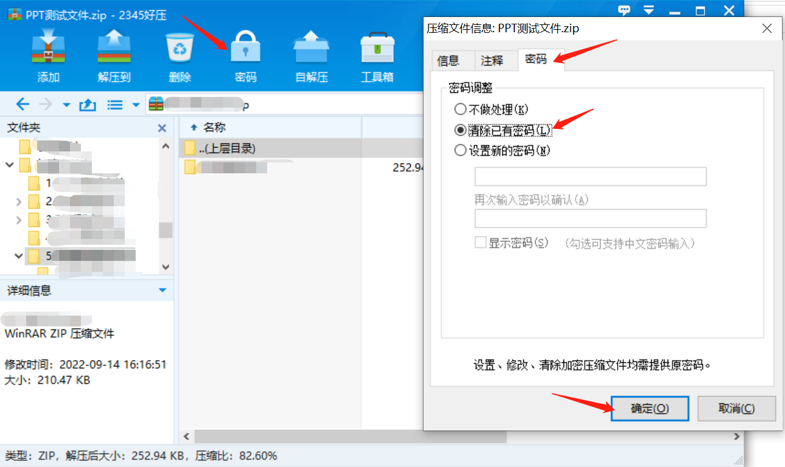Screen dimensions: 785x467
Task: Click the 添加 (Add) toolbar icon
Action: click(x=48, y=48)
